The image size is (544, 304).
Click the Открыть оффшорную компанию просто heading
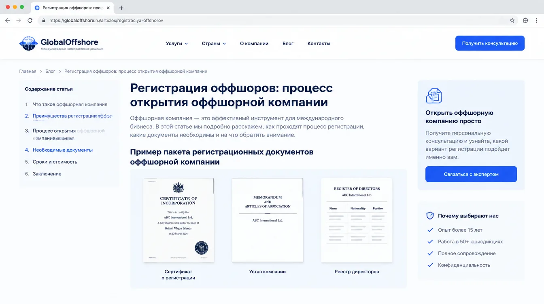(x=459, y=117)
